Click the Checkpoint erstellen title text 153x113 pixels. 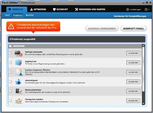(34, 99)
